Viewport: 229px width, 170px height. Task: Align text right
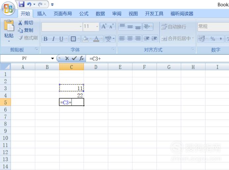(138, 38)
